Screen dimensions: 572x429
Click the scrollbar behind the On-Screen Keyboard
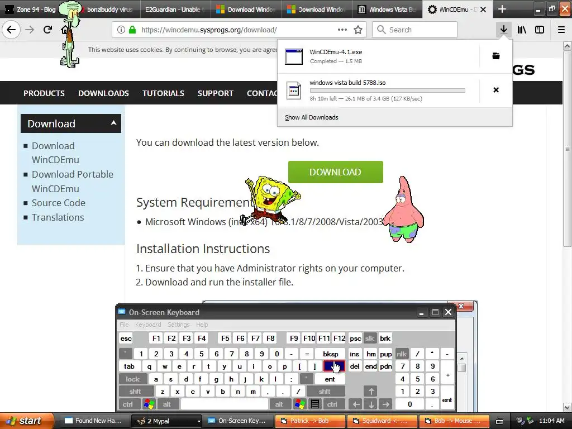pos(462,368)
